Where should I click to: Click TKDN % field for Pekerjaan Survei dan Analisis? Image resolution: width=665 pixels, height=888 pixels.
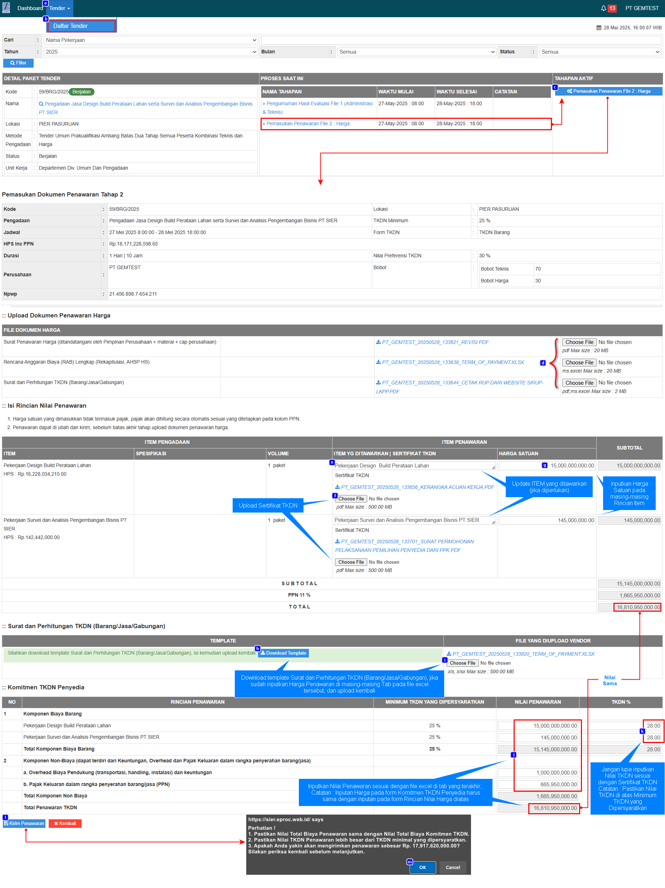621,737
